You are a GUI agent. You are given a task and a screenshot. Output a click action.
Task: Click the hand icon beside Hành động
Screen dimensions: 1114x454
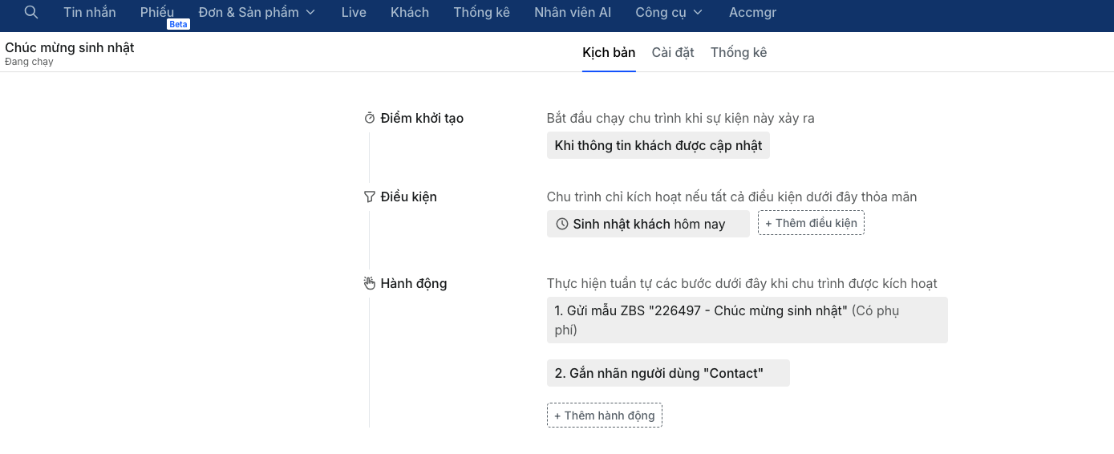tap(370, 283)
